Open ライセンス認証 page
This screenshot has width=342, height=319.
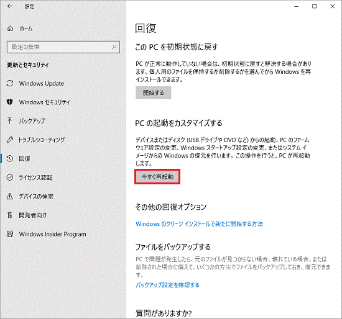(x=35, y=177)
